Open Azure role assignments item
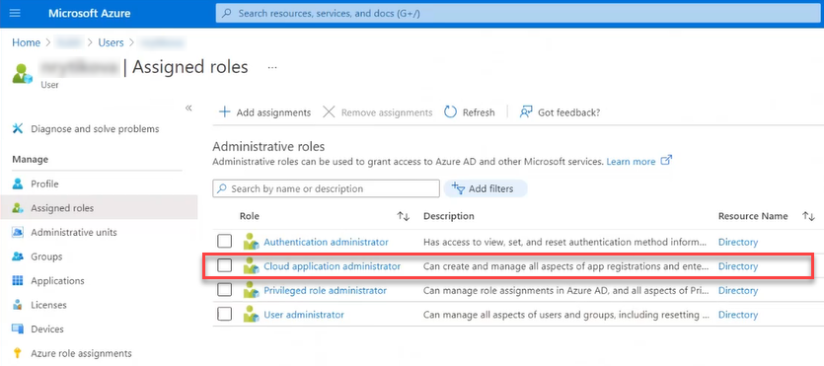This screenshot has height=366, width=824. (x=82, y=353)
